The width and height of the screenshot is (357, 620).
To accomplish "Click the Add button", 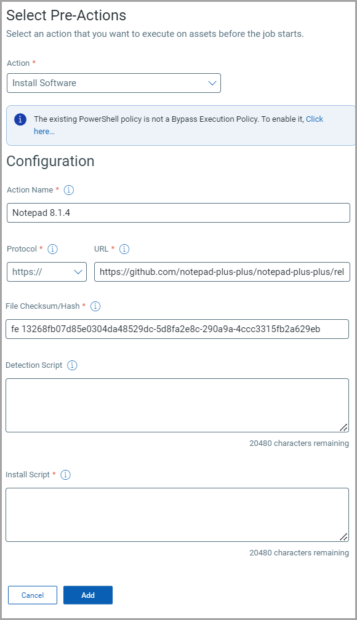I will click(x=87, y=595).
